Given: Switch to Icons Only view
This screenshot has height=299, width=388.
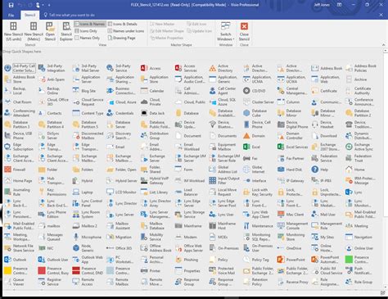Looking at the screenshot, I should tap(86, 31).
